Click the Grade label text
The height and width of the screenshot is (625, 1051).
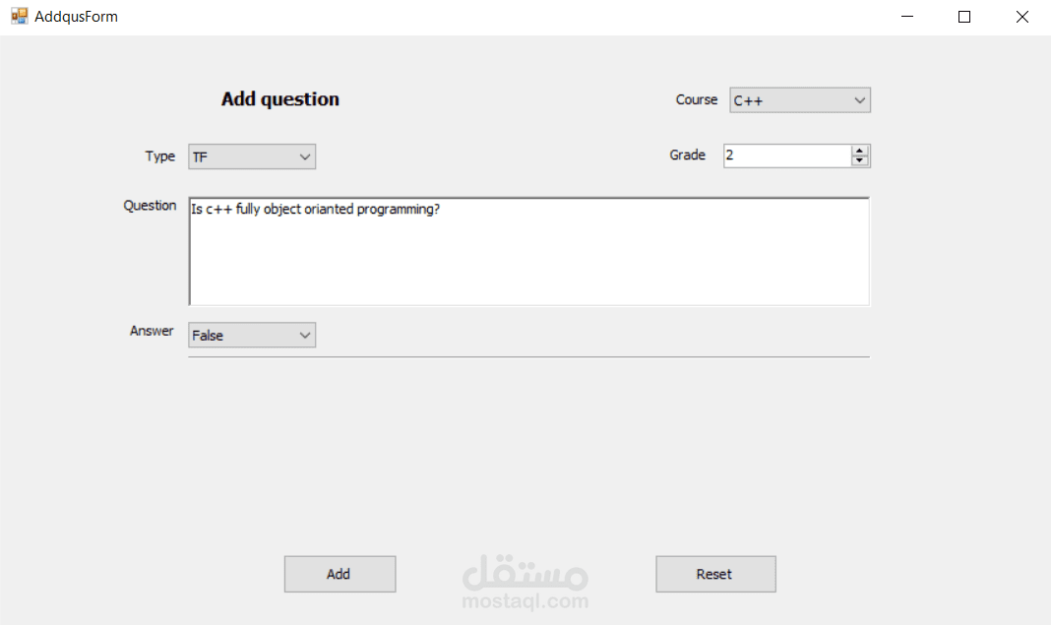pos(688,155)
